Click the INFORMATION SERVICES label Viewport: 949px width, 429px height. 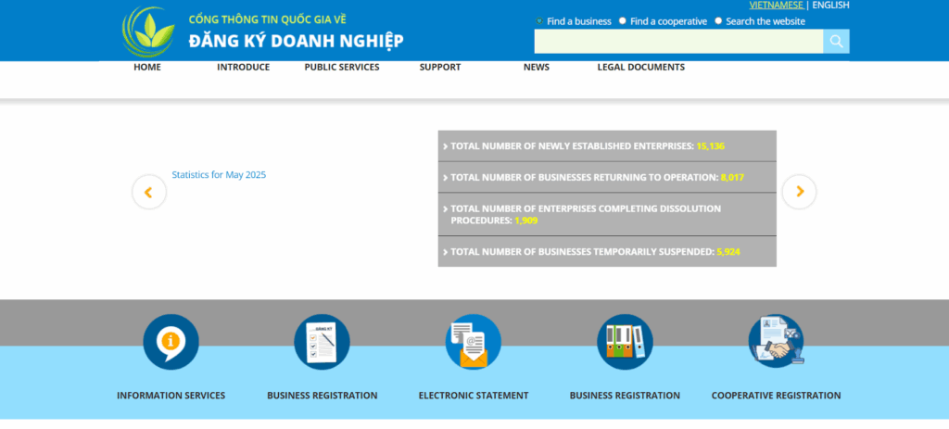pyautogui.click(x=171, y=396)
